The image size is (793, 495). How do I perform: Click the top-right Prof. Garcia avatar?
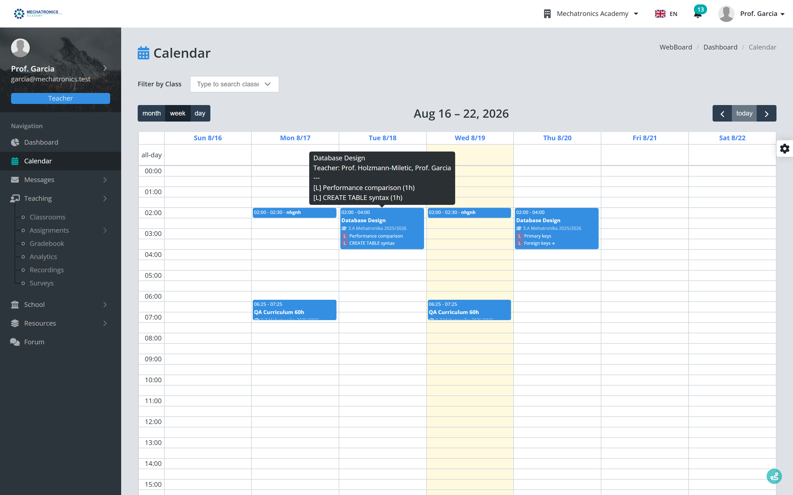point(726,14)
